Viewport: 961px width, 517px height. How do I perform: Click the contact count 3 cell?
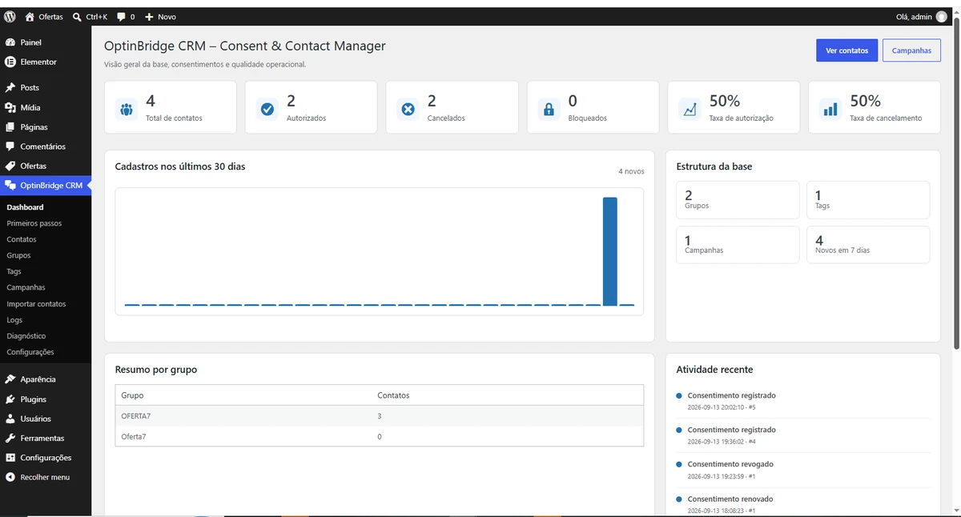pos(380,416)
